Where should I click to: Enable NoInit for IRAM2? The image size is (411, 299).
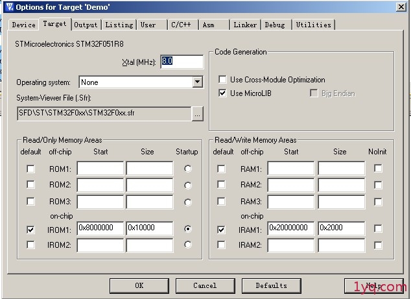[378, 245]
